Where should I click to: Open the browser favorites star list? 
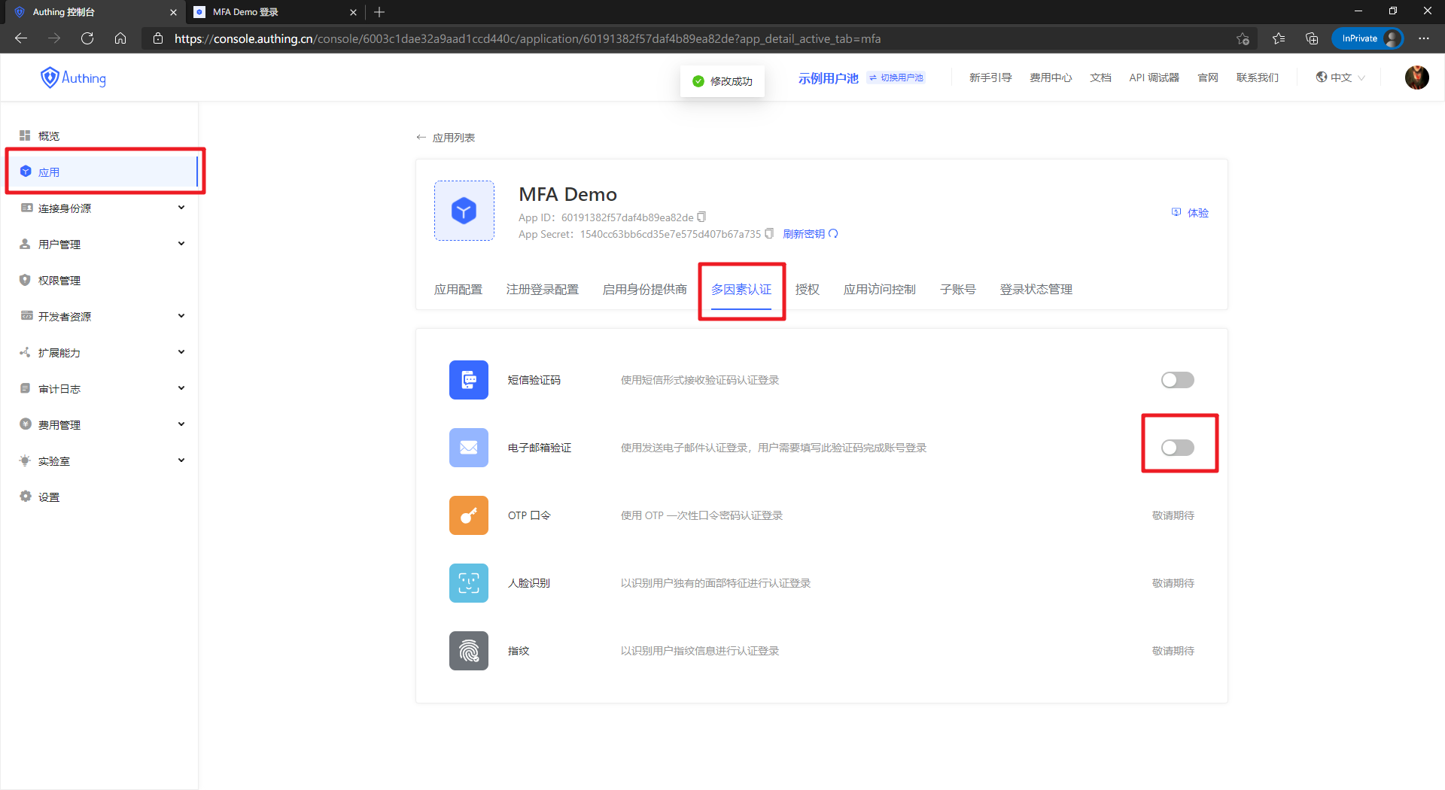[x=1279, y=38]
